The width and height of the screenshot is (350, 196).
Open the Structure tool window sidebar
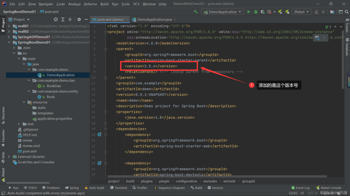pos(3,115)
